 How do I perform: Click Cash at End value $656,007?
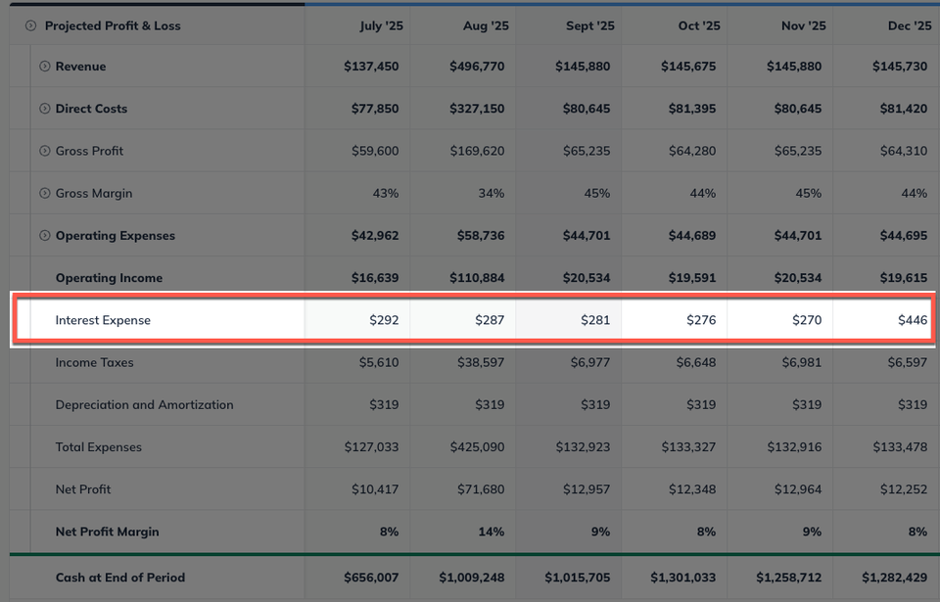pyautogui.click(x=371, y=578)
